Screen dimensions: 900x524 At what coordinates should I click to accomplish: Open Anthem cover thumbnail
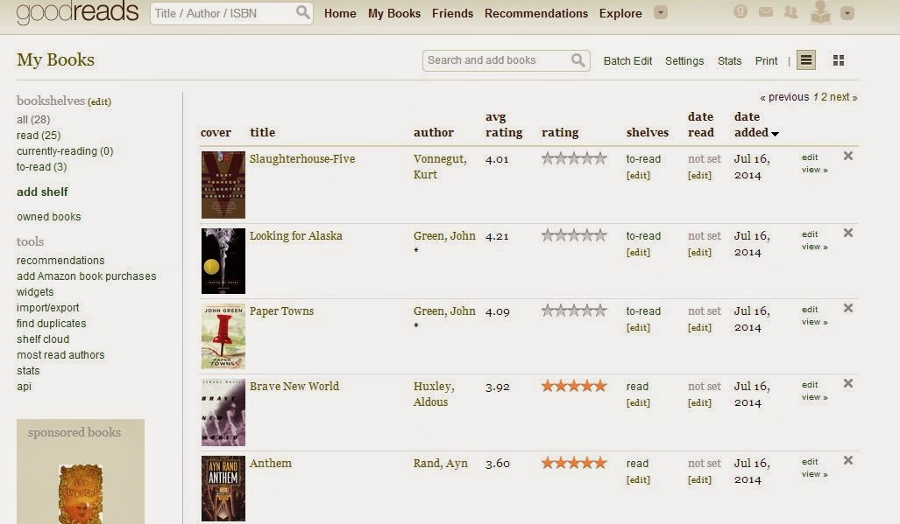click(223, 488)
